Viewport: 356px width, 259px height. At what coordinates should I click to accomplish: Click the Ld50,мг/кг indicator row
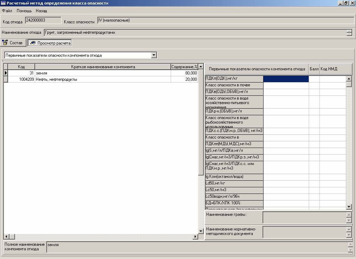point(234,183)
